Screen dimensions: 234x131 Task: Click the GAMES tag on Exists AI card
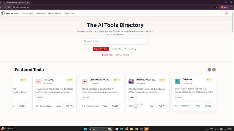(x=179, y=98)
